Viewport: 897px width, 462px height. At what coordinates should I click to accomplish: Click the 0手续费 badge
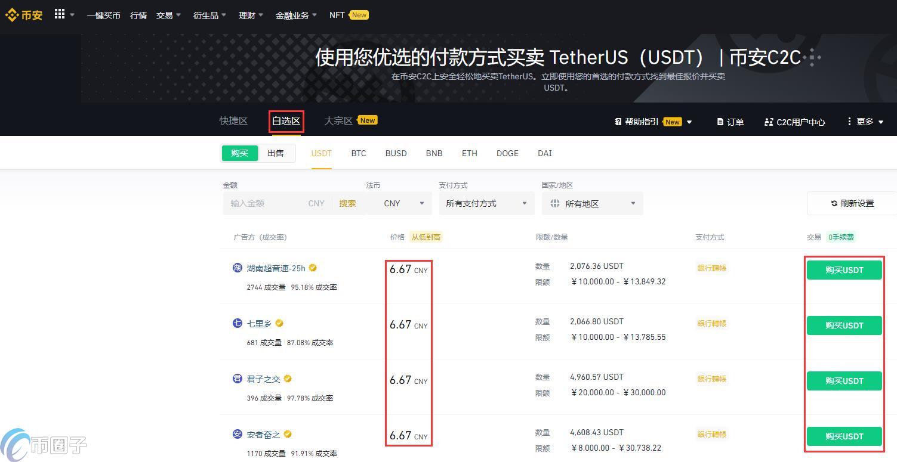pos(841,237)
